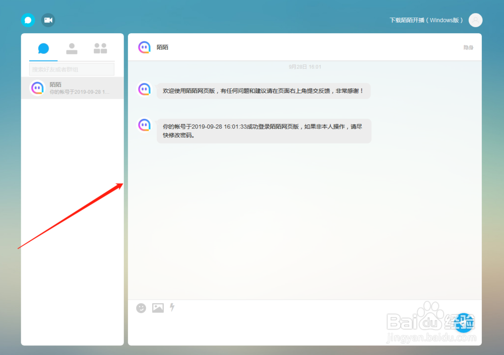Click the blue send button
Image resolution: width=504 pixels, height=355 pixels.
(x=464, y=323)
